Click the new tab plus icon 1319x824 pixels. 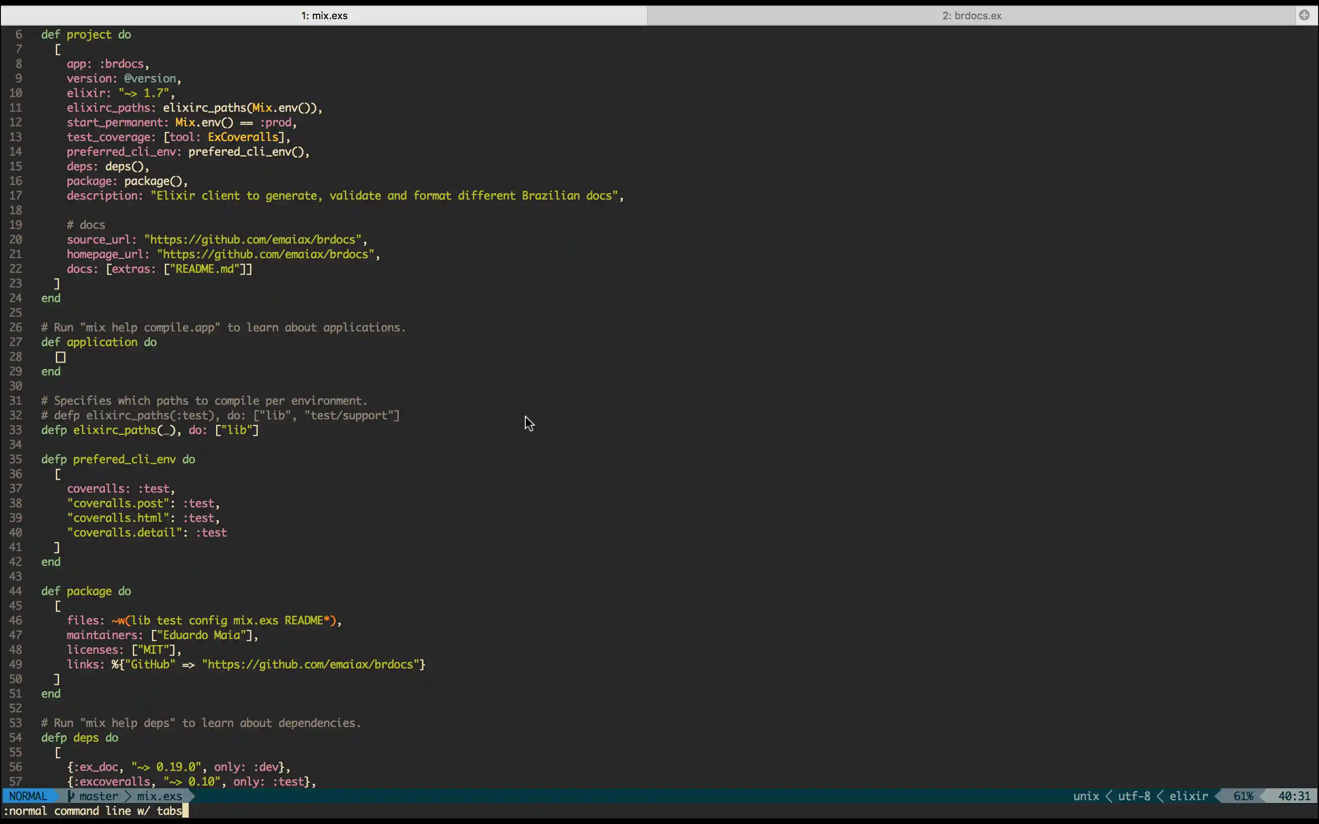(1305, 15)
